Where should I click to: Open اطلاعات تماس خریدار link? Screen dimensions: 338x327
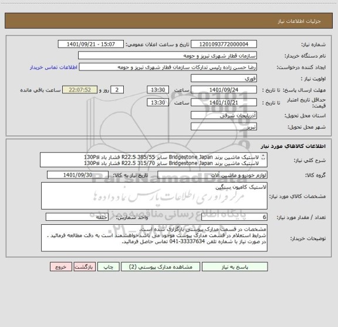[53, 68]
